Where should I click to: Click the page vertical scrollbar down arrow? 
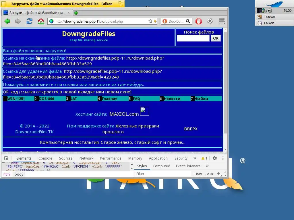tap(225, 149)
